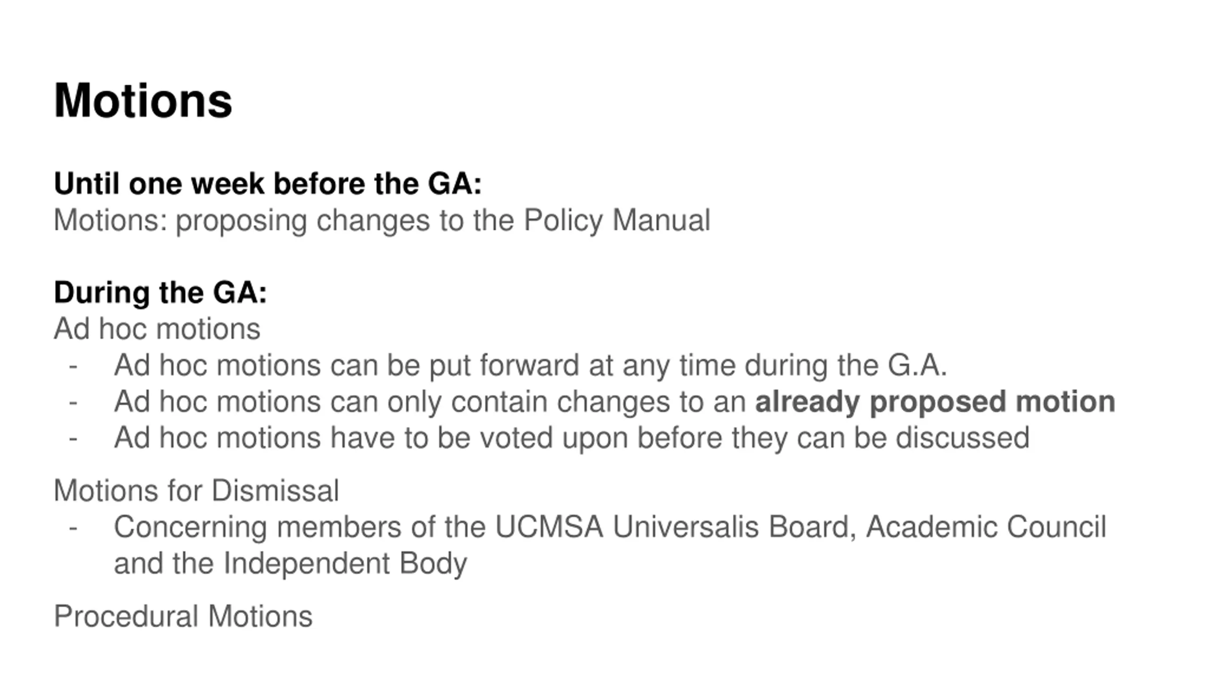Select the 'Motions for Dismissal' subheading
This screenshot has width=1209, height=680.
(x=196, y=491)
